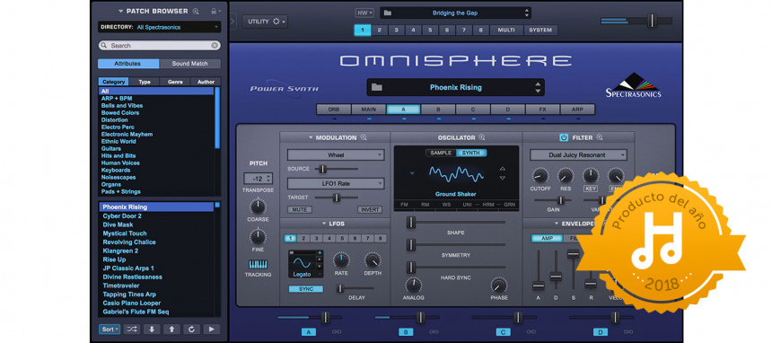Click the link icon next to layer B
This screenshot has height=343, width=772.
click(434, 332)
